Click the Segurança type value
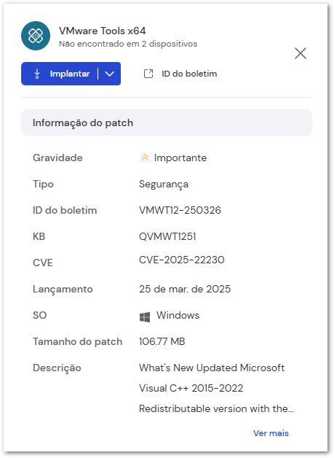This screenshot has height=458, width=334. click(x=164, y=185)
